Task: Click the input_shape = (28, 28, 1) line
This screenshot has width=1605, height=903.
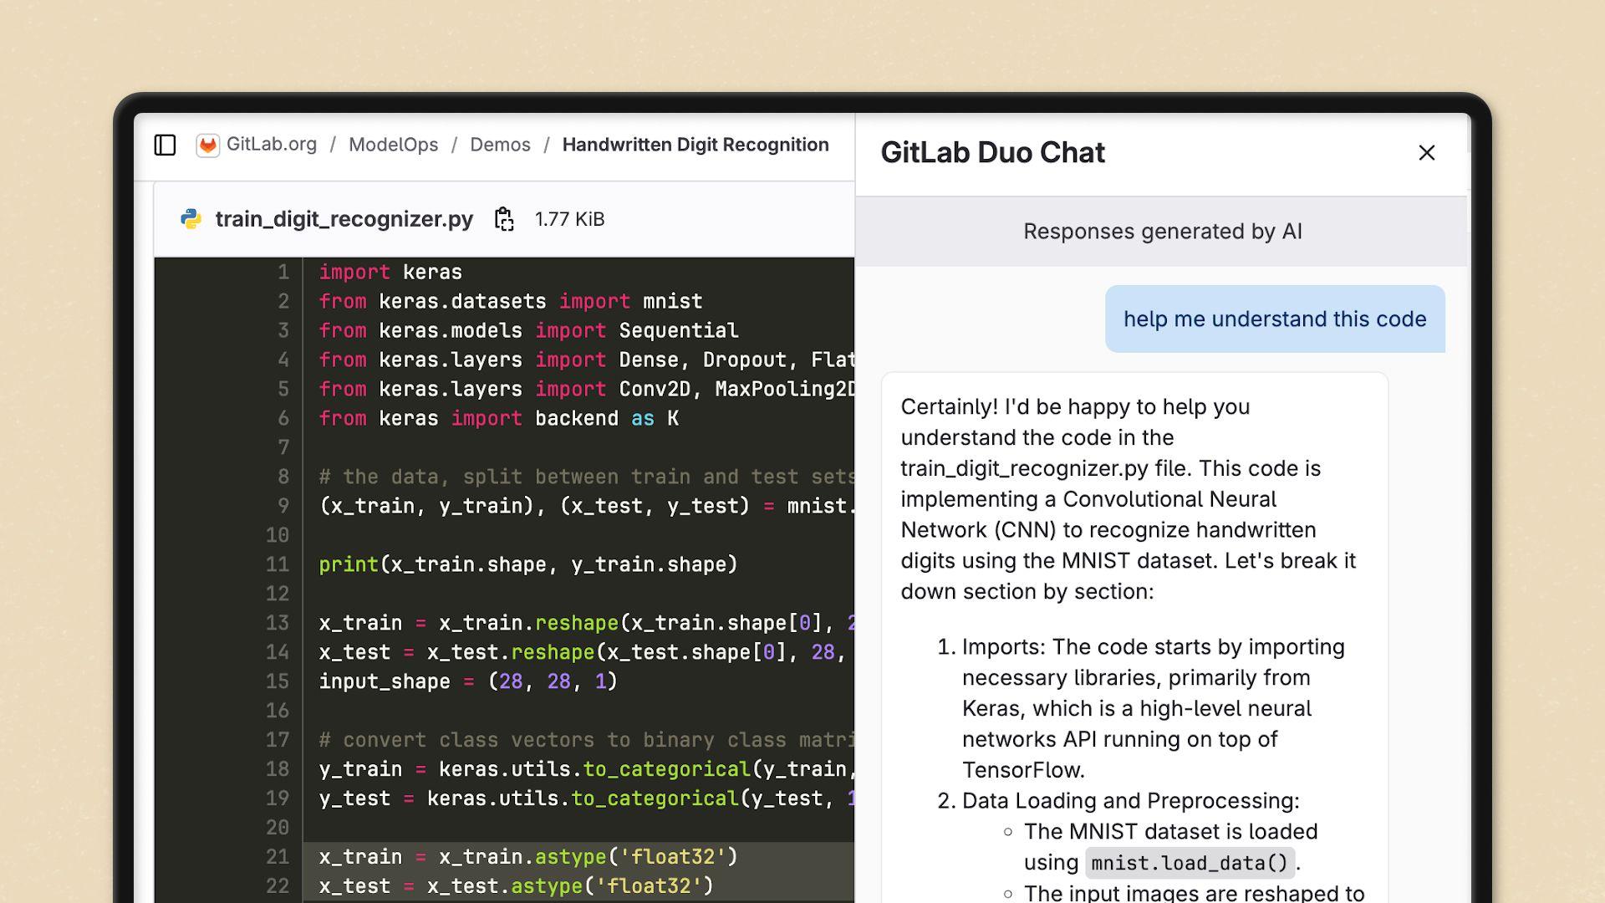Action: click(x=468, y=682)
